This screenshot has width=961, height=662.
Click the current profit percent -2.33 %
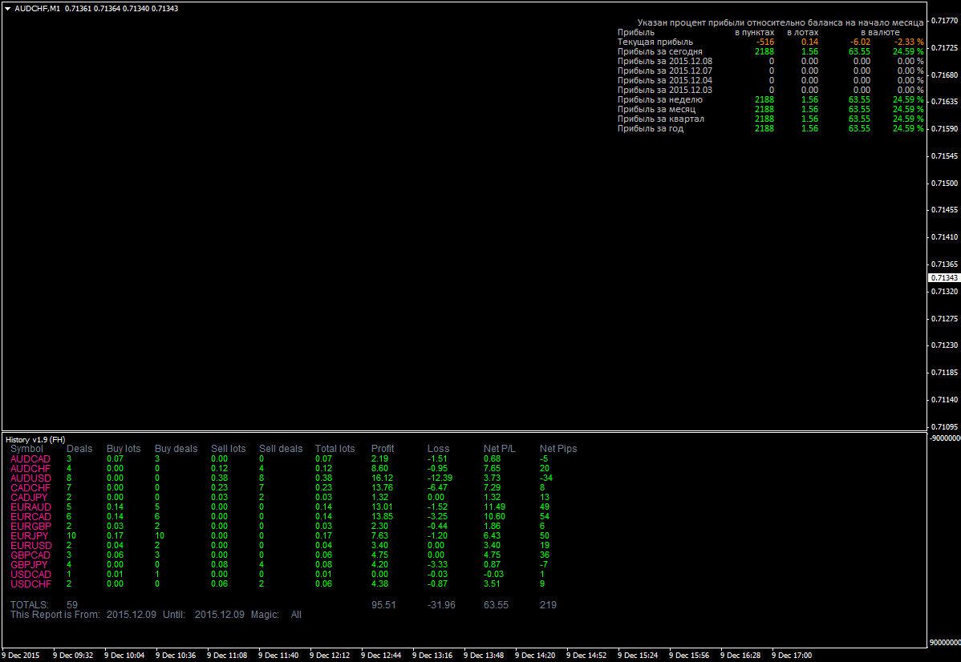click(908, 42)
